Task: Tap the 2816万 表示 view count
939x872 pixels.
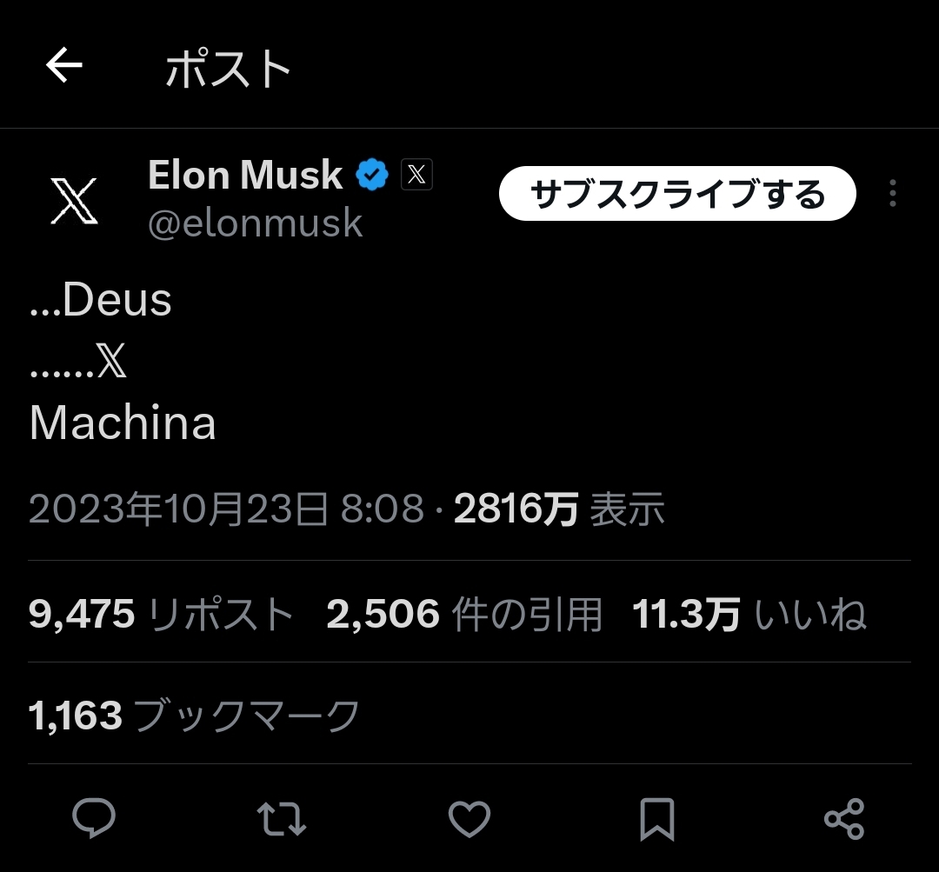Action: [x=559, y=509]
